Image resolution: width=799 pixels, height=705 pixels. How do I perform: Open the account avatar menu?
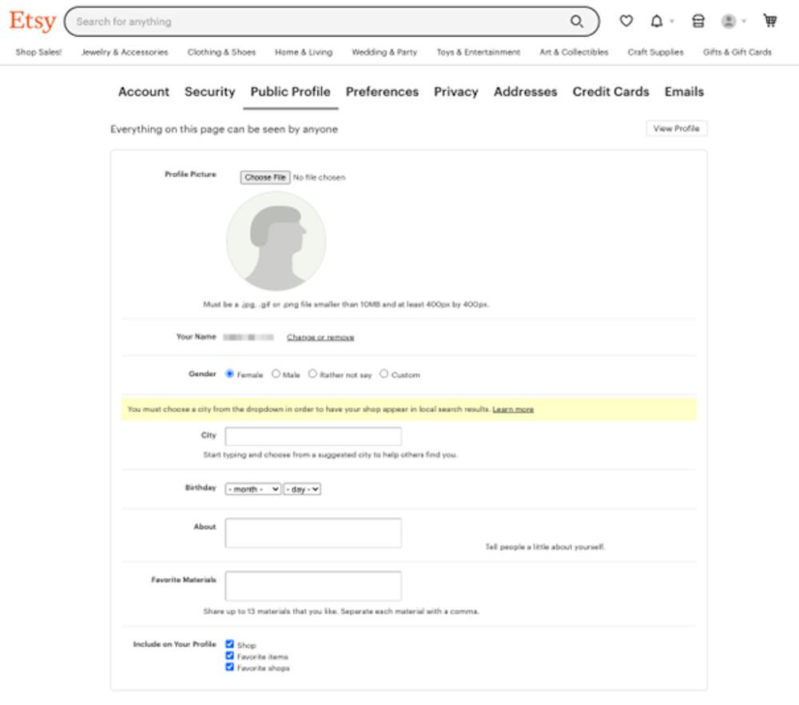[x=729, y=22]
